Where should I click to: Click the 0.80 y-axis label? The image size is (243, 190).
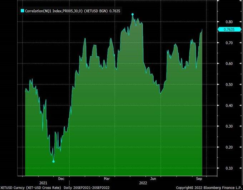[x=229, y=22]
